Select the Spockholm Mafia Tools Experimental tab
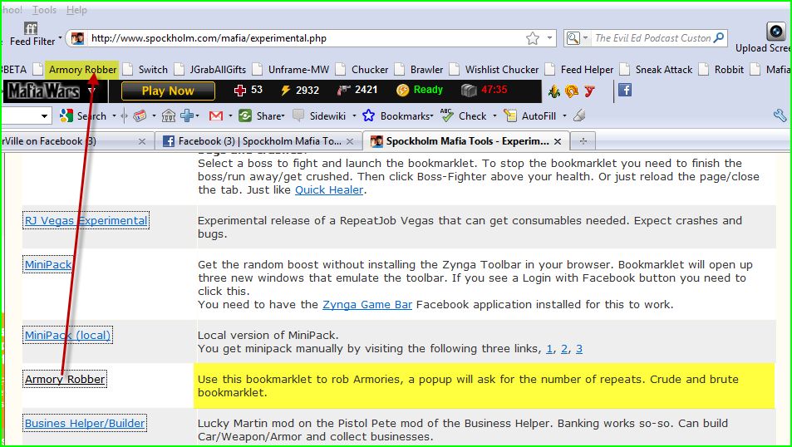Image resolution: width=792 pixels, height=447 pixels. tap(467, 141)
